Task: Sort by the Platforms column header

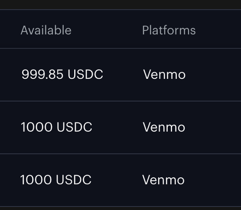Action: point(169,30)
